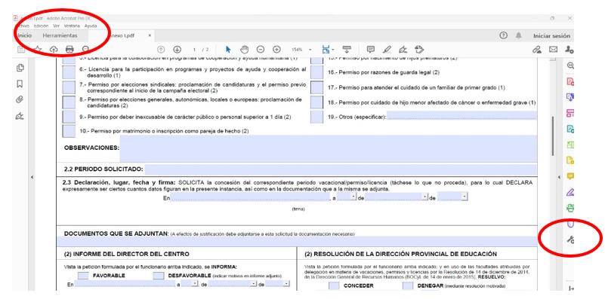Open the magenta Organize Pages tool icon

(570, 113)
